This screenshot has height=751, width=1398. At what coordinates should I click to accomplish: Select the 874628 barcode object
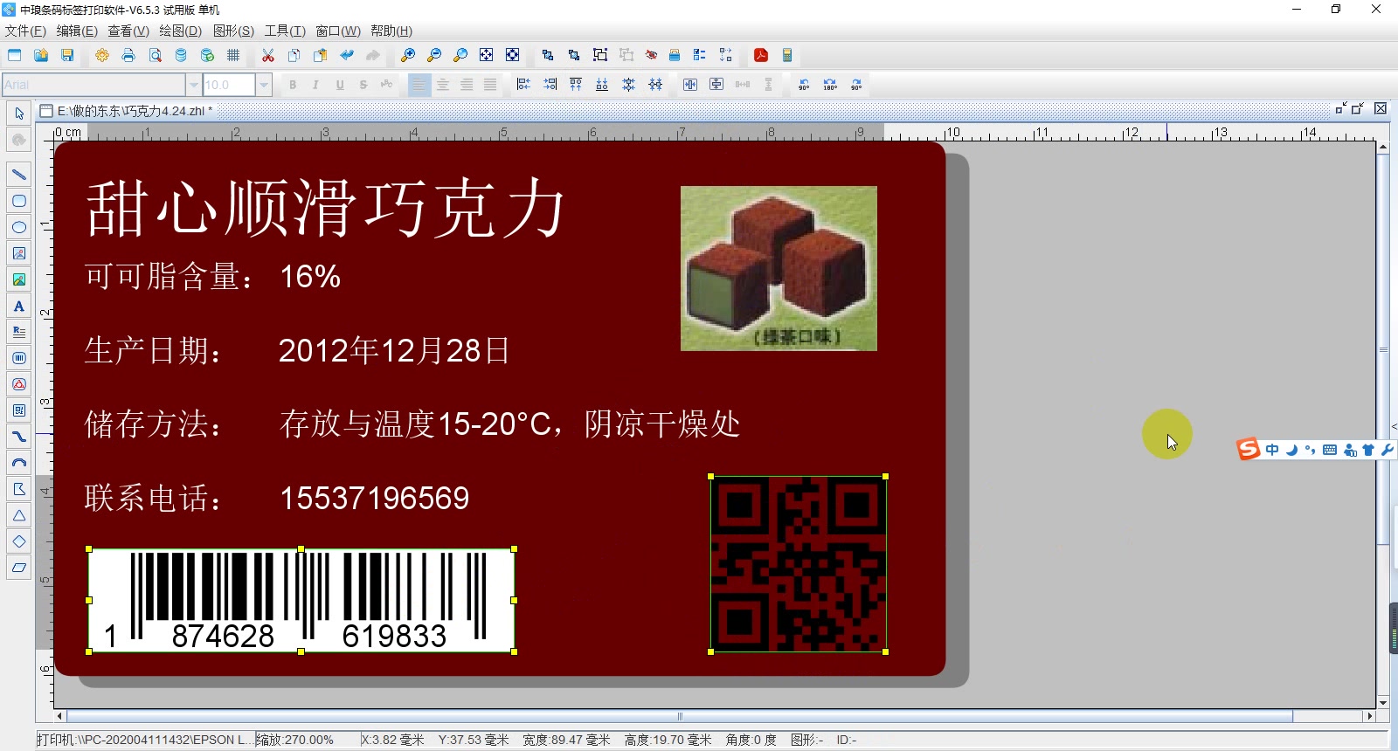pyautogui.click(x=301, y=600)
